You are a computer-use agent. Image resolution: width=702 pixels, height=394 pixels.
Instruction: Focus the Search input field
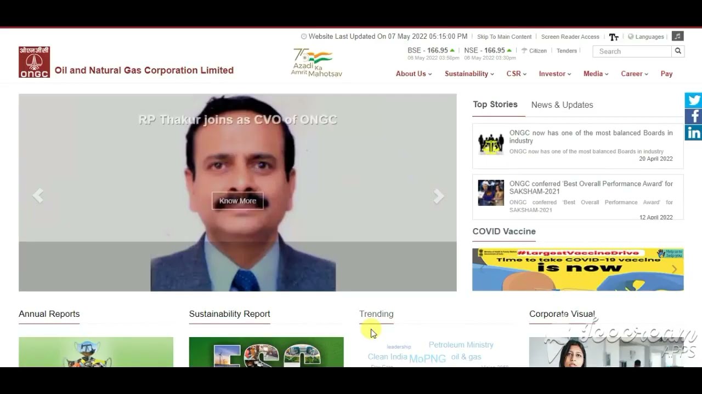point(632,51)
